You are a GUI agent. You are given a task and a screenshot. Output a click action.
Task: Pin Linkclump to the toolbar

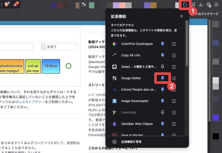tap(163, 112)
